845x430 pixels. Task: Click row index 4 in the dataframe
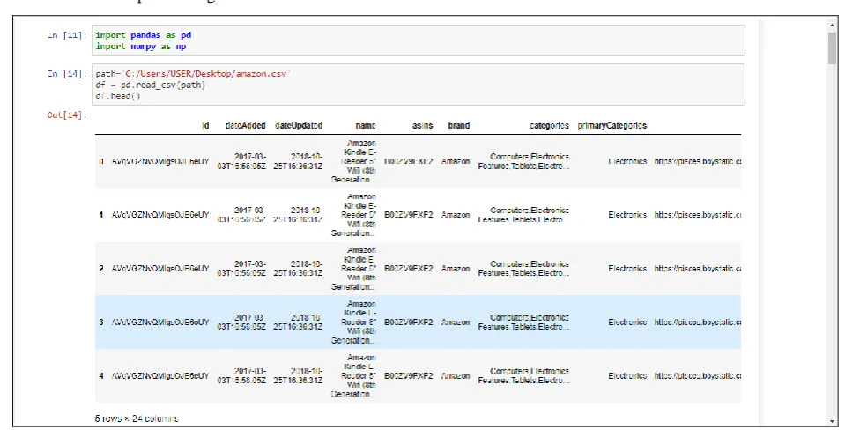(101, 375)
